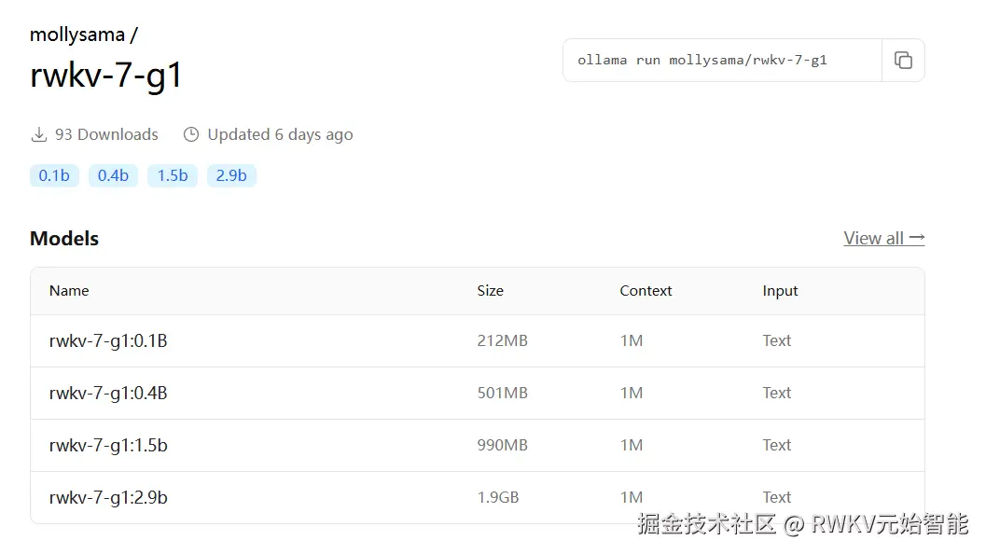986x554 pixels.
Task: Click the 212MB size cell
Action: (x=503, y=340)
